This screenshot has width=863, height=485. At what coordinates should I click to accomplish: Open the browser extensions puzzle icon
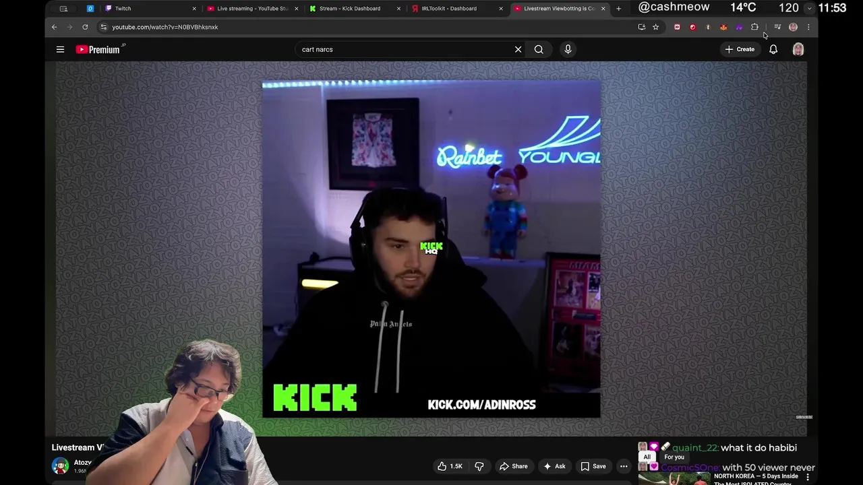[754, 27]
